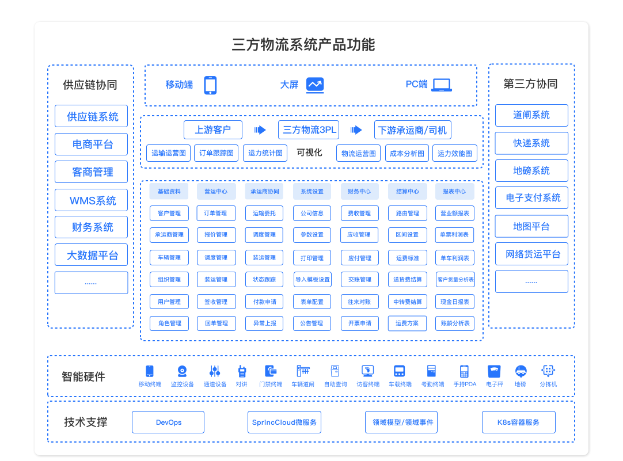Open the 结算中心 column header

tap(407, 192)
